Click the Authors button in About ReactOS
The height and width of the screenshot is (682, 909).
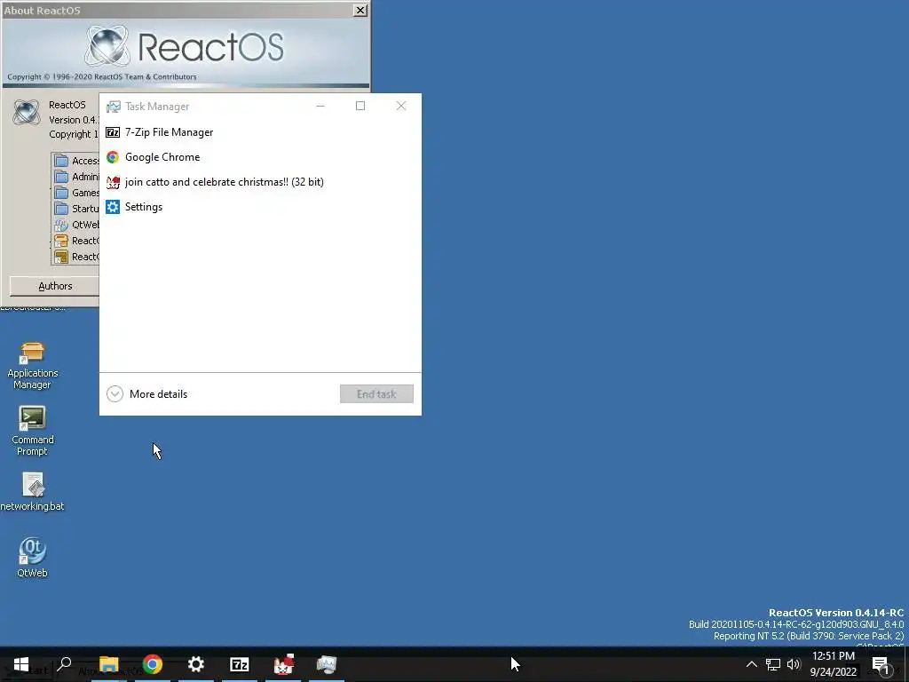54,286
